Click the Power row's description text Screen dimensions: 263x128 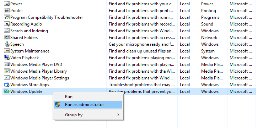pos(141,4)
